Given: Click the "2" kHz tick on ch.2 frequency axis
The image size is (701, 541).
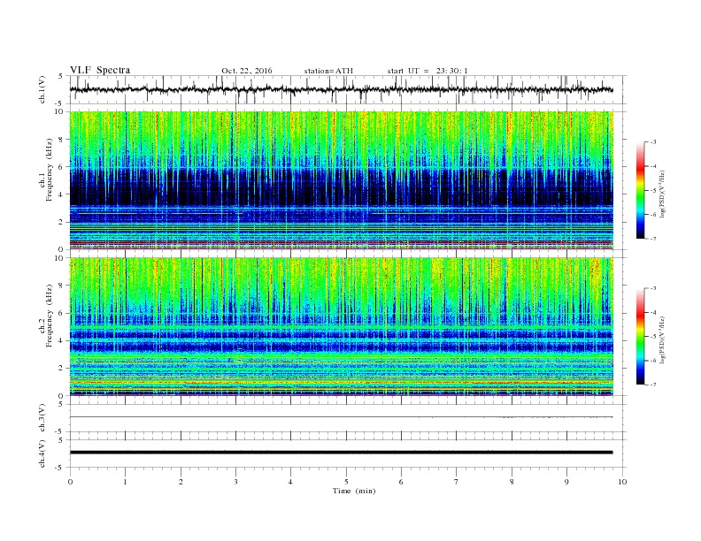Looking at the screenshot, I should click(61, 369).
